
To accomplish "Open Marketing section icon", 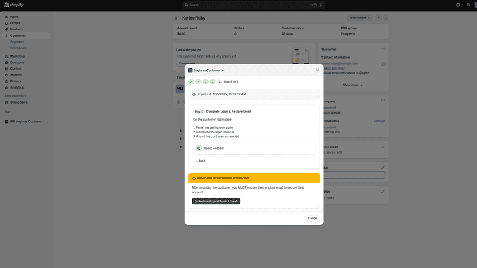I will tap(6, 56).
